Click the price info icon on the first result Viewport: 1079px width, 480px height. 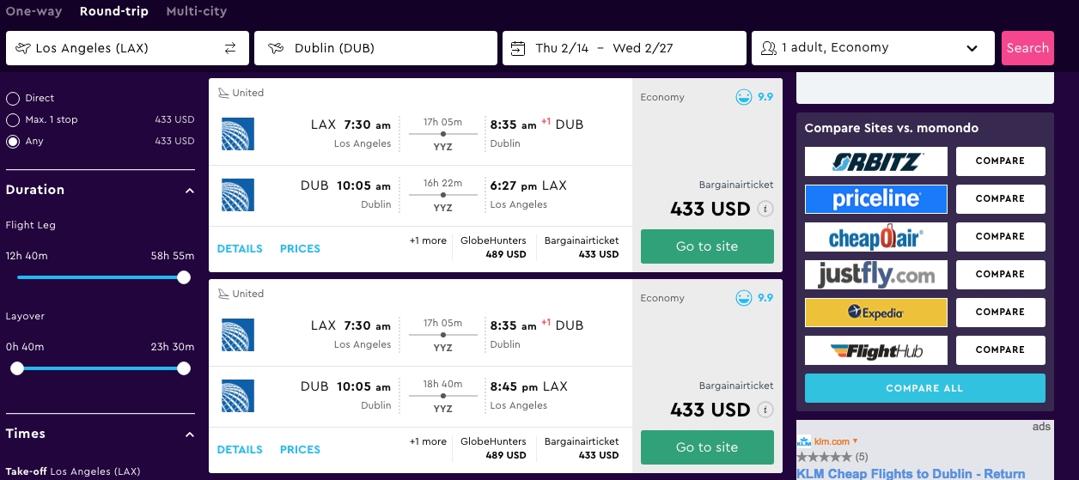pyautogui.click(x=765, y=209)
